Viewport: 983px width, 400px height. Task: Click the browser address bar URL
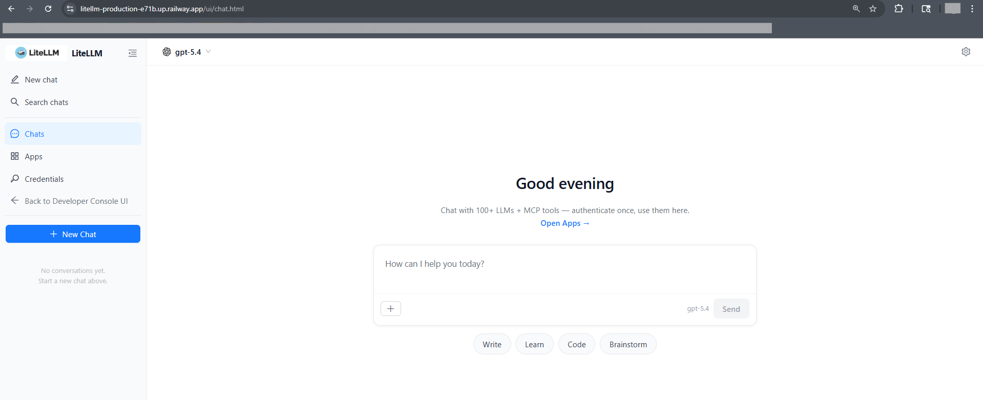coord(162,9)
